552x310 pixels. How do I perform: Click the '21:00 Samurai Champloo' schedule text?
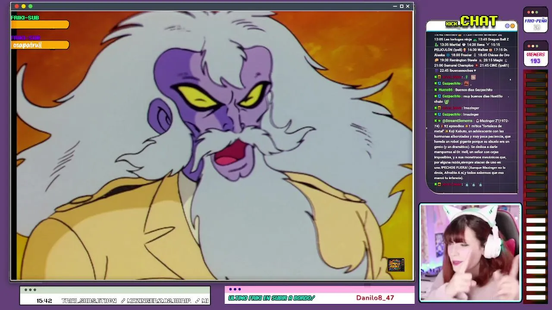coord(454,65)
